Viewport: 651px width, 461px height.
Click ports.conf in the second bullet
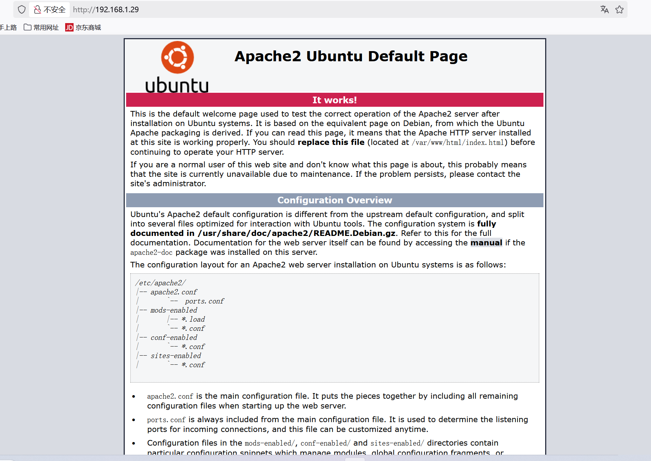[166, 420]
